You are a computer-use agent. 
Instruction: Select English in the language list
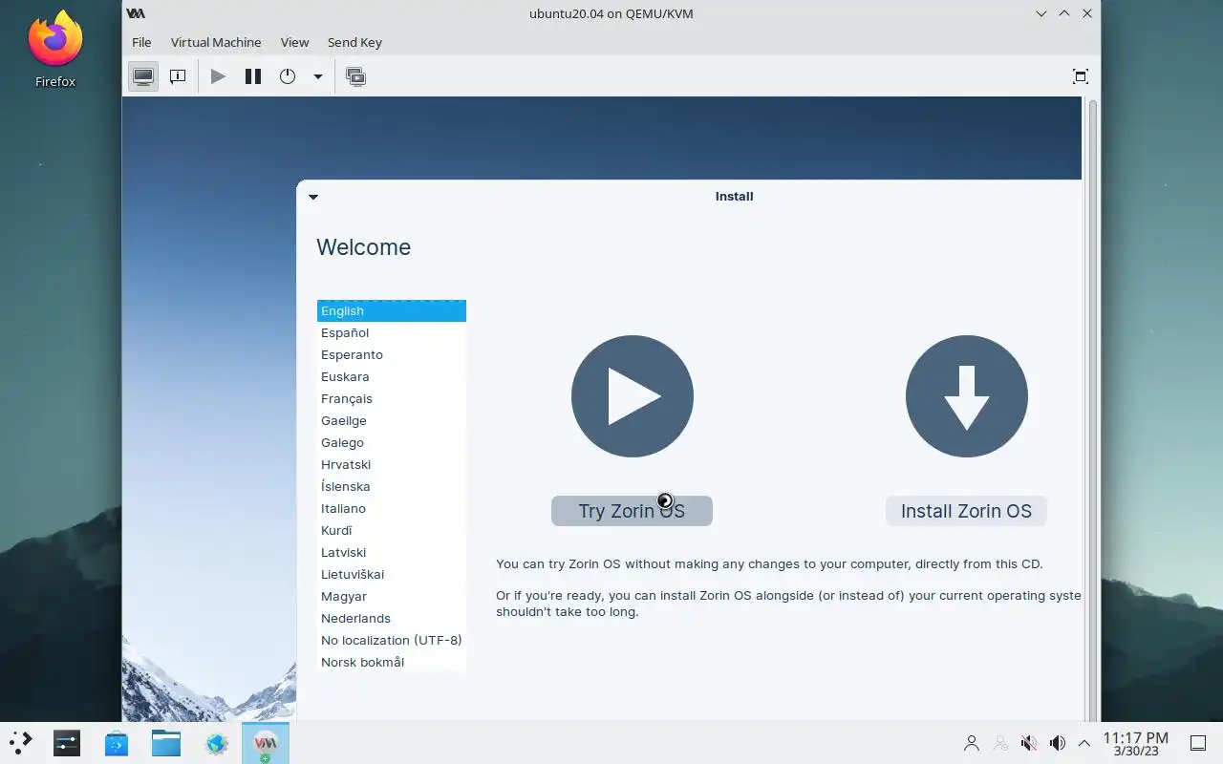[x=392, y=310]
